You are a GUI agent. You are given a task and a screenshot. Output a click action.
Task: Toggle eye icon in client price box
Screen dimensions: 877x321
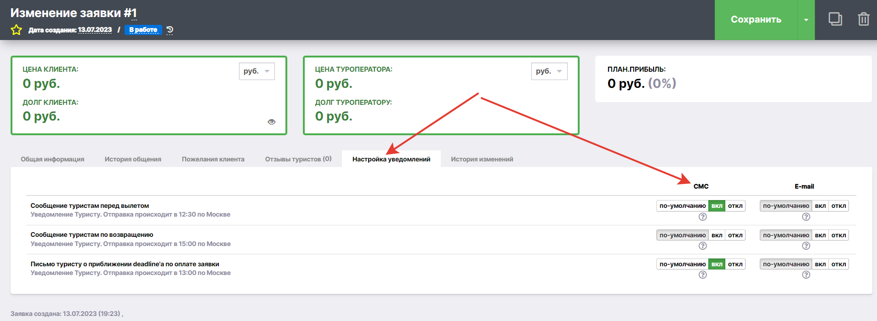(x=272, y=122)
